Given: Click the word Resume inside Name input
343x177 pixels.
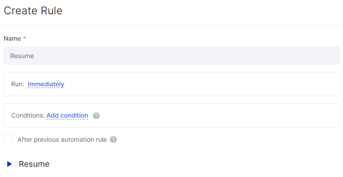Looking at the screenshot, I should (x=22, y=56).
